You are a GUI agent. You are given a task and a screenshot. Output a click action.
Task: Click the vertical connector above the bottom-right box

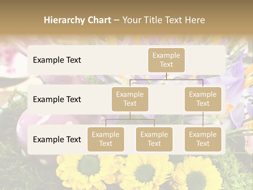point(203,119)
